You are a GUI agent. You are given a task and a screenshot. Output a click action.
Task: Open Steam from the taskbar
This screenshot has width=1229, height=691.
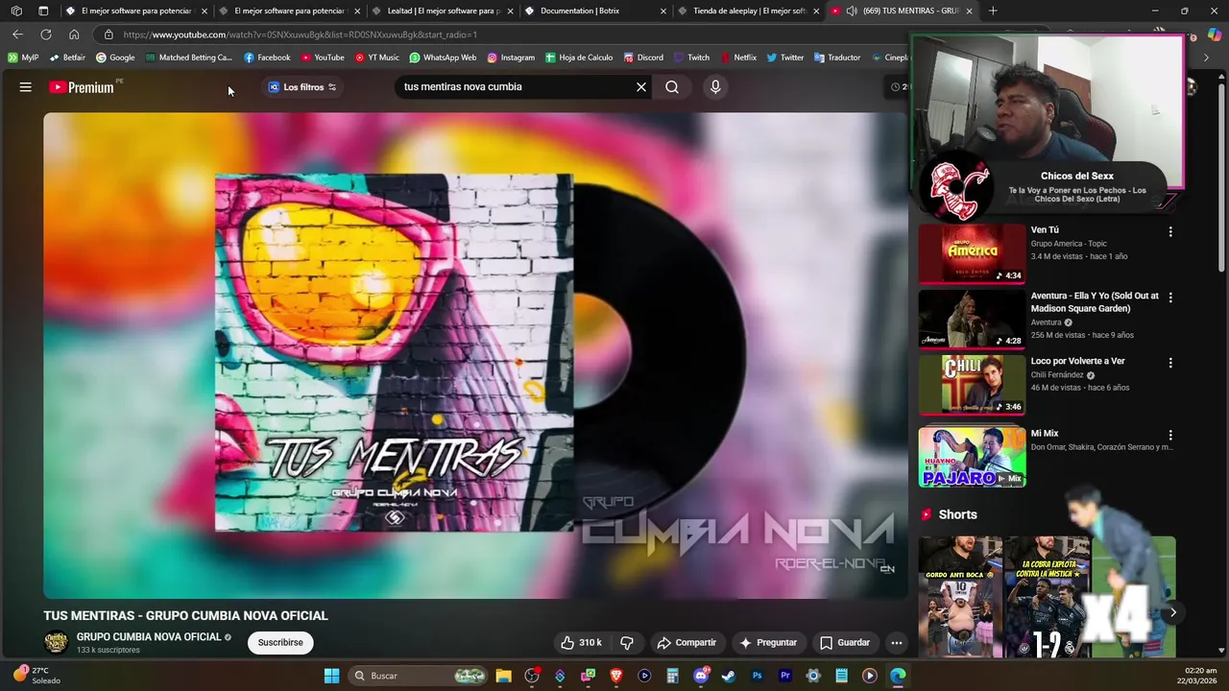pos(729,676)
